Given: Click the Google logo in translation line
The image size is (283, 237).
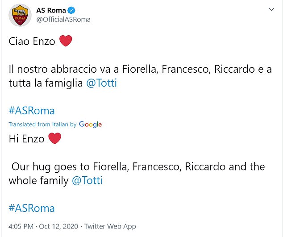Looking at the screenshot, I should tap(91, 125).
